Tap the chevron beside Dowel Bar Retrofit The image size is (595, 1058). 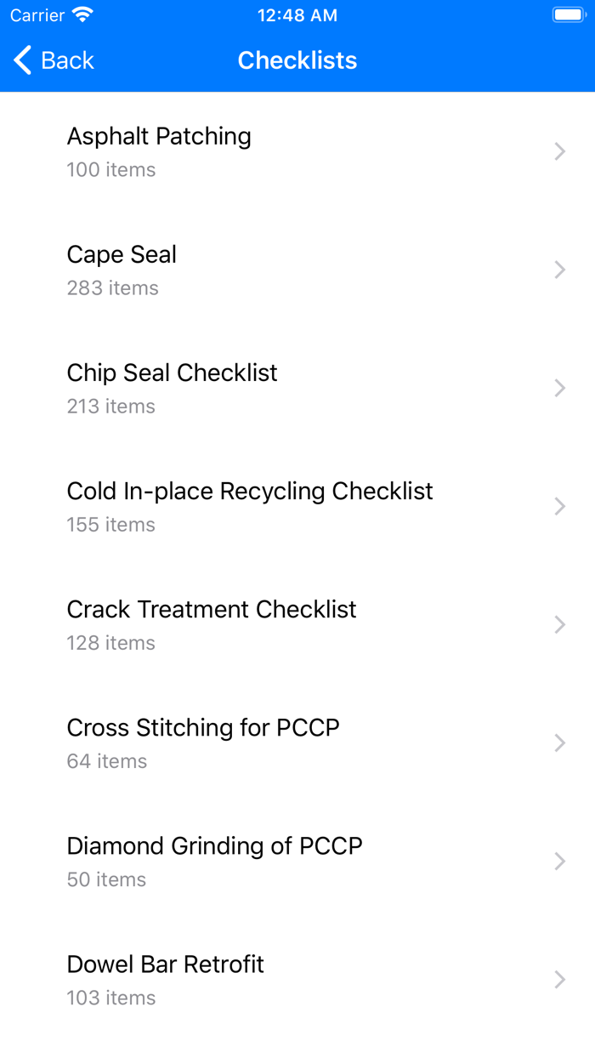point(559,979)
